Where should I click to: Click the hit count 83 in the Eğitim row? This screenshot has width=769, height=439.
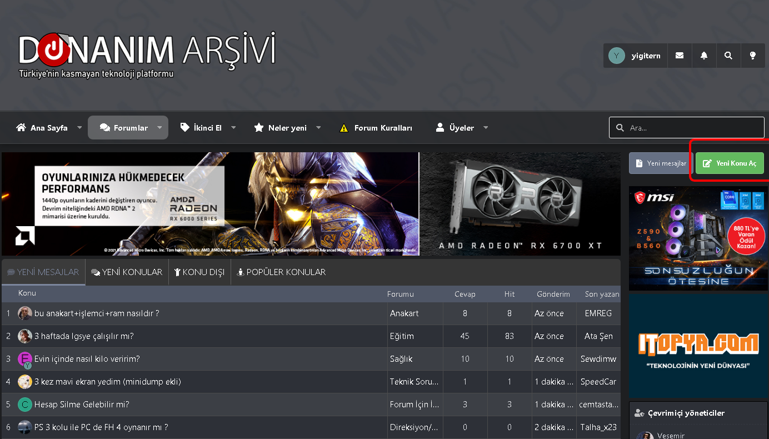click(510, 336)
